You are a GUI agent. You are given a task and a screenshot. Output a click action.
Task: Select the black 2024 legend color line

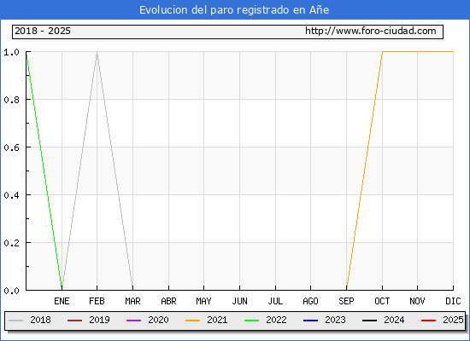tap(369, 321)
